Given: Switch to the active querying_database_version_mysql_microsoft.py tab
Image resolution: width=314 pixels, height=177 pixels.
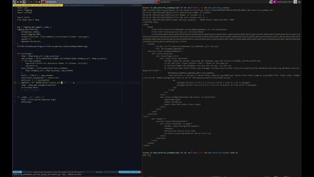Looking at the screenshot, I should (38, 5).
